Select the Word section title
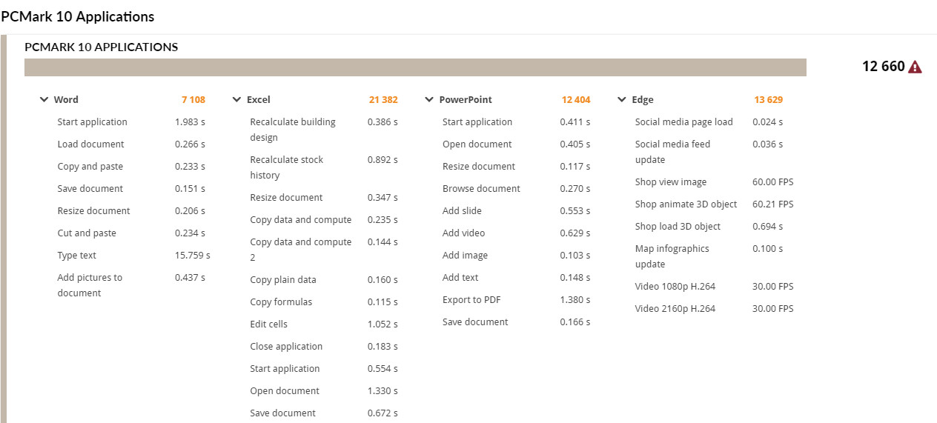937x423 pixels. click(x=66, y=99)
